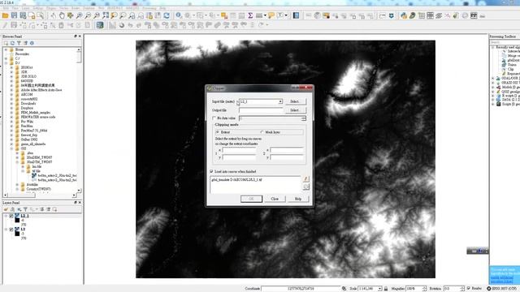Image resolution: width=520 pixels, height=292 pixels.
Task: Select the Zoom In magnifier tool
Action: (80, 15)
